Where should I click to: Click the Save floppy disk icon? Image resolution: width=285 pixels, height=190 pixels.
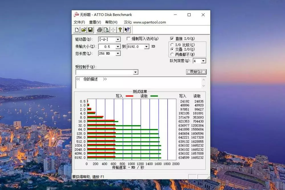click(x=90, y=30)
